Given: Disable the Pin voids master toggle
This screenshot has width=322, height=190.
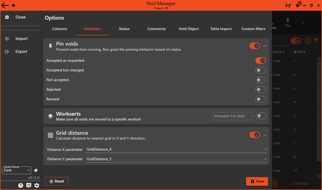Looking at the screenshot, I should [254, 46].
